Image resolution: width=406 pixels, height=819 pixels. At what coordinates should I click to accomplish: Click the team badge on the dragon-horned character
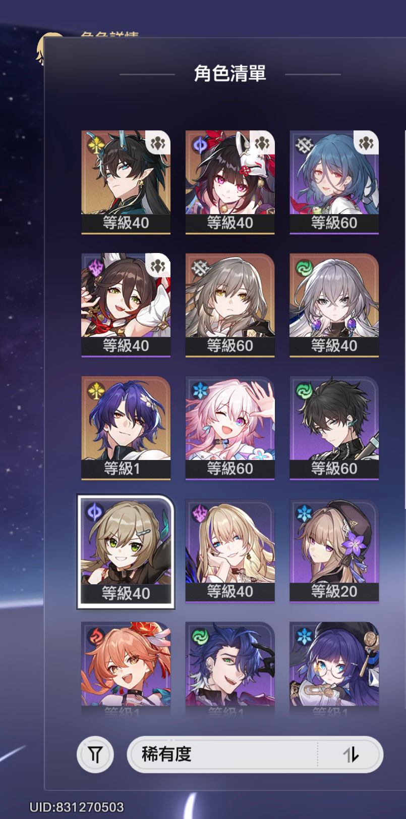point(158,143)
